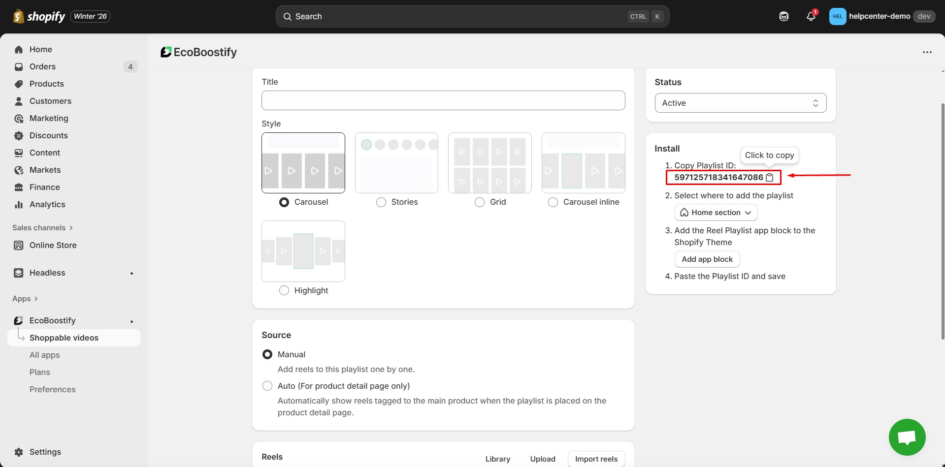
Task: Click the three-dot more options icon
Action: tap(927, 52)
